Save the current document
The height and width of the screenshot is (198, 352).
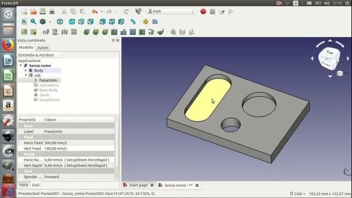click(x=43, y=11)
